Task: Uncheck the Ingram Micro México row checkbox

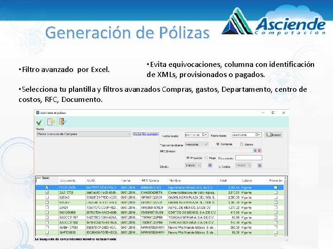Action: tap(47, 187)
